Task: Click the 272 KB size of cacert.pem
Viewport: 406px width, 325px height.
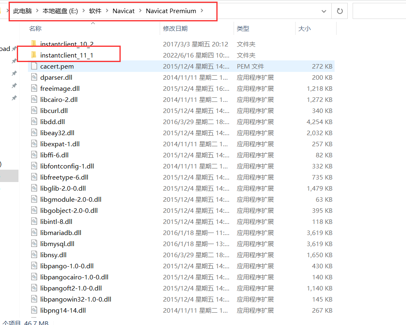Action: tap(322, 66)
